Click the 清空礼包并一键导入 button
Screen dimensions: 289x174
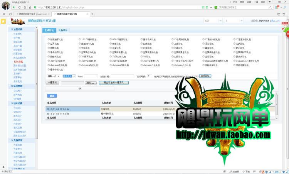(x=114, y=83)
